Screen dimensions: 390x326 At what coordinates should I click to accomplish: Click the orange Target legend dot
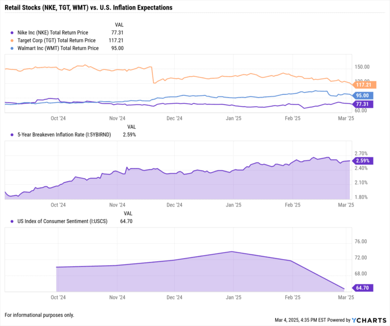pos(13,40)
